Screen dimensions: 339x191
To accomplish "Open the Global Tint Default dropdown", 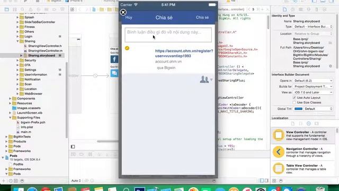I will pyautogui.click(x=318, y=109).
